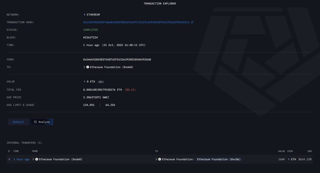Click the transaction hash 0x12fa95d4fd37 link
The height and width of the screenshot is (173, 320).
click(x=137, y=22)
